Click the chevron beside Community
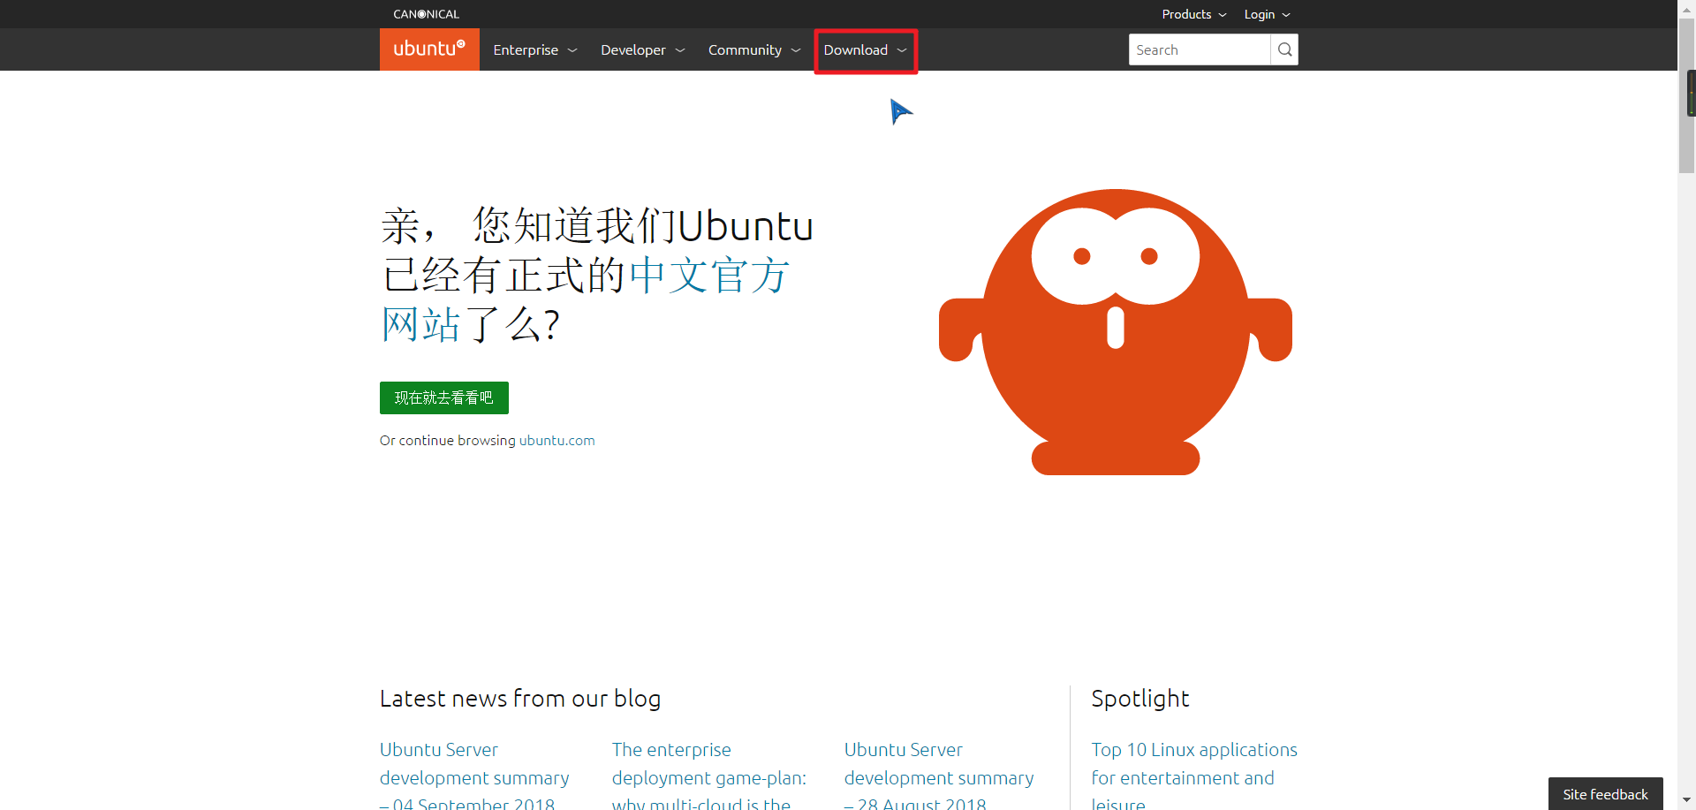Screen dimensions: 1696x810 (796, 50)
